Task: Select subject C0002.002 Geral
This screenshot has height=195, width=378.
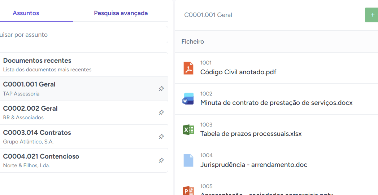Action: tap(83, 113)
